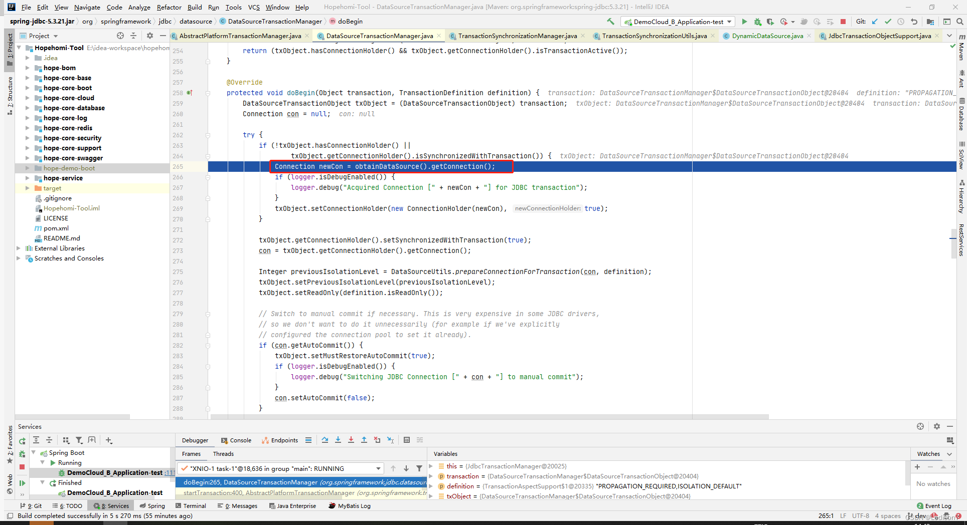Image resolution: width=967 pixels, height=525 pixels.
Task: Expand definition variable in Variables
Action: [431, 486]
